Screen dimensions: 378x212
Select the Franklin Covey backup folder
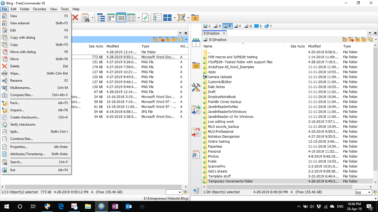288,102
